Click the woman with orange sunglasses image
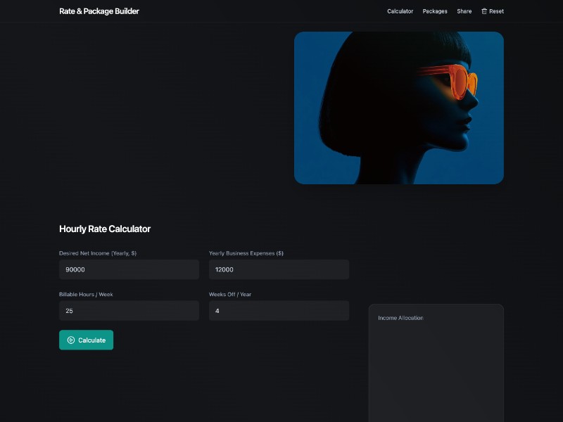Viewport: 563px width, 422px height. point(398,108)
